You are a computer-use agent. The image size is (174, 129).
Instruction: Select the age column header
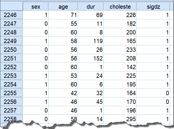click(x=63, y=6)
